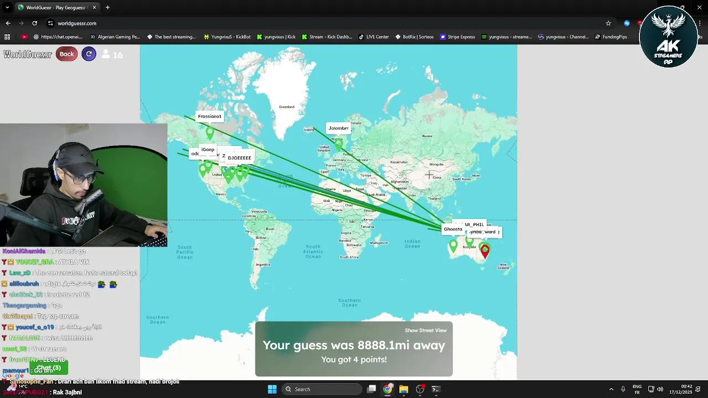Image resolution: width=708 pixels, height=398 pixels.
Task: Open the Stripe Express bookmark
Action: click(x=457, y=37)
